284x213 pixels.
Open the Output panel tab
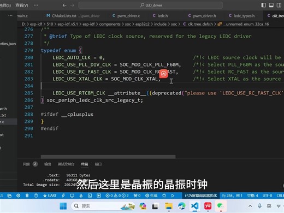48,164
